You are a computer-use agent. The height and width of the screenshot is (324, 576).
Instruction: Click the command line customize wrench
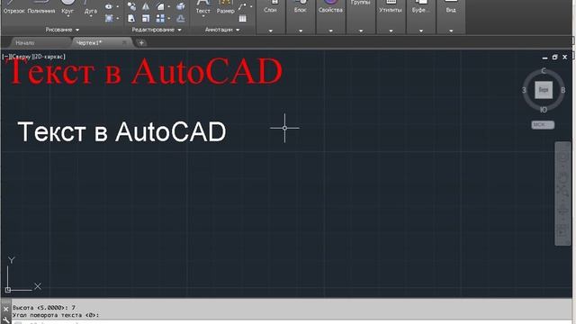5,320
